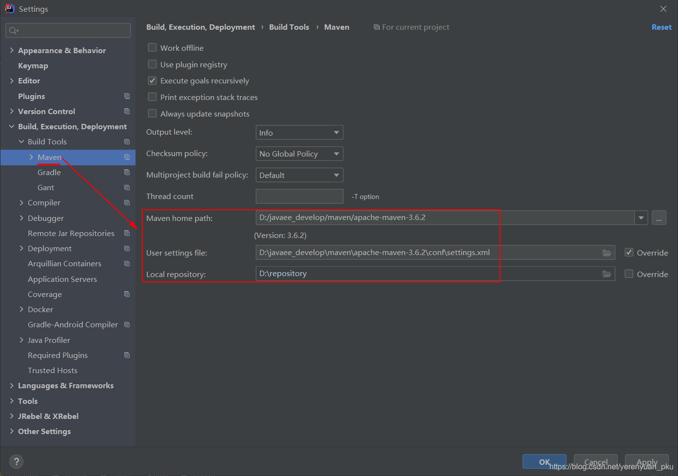Open the help question mark button
The image size is (678, 476).
tap(16, 461)
